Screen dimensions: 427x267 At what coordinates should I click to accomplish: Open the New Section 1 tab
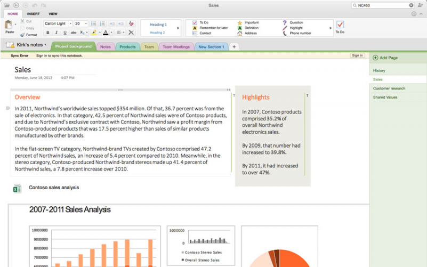pyautogui.click(x=211, y=47)
